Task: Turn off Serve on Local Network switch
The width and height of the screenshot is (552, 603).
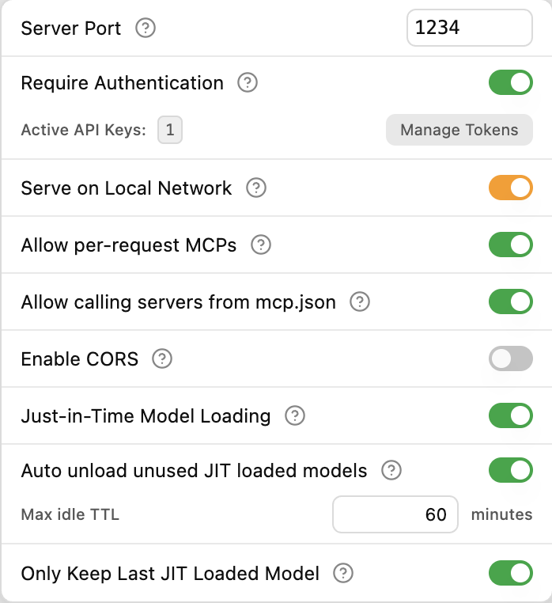Action: pos(510,188)
